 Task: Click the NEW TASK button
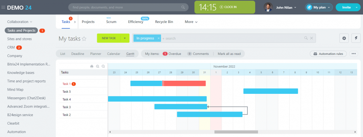108,38
